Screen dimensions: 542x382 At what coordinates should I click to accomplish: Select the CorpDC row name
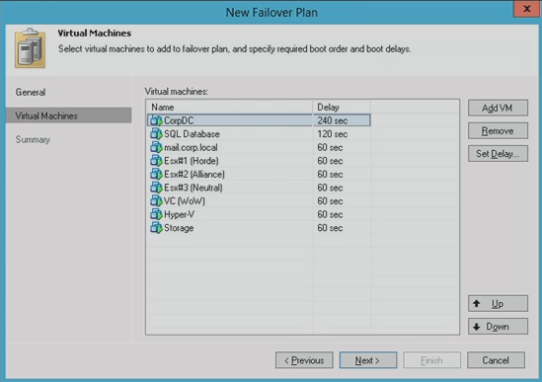click(179, 120)
